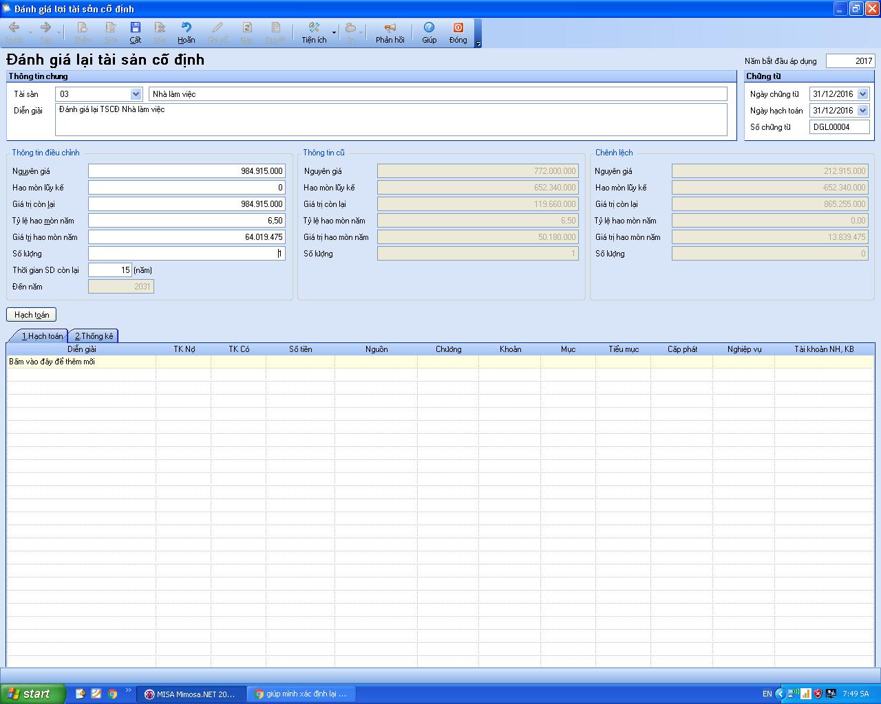Click the Diễn giải column header
The image size is (881, 704).
[81, 349]
